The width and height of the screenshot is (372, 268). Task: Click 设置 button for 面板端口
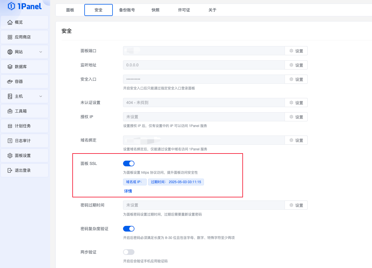[296, 51]
